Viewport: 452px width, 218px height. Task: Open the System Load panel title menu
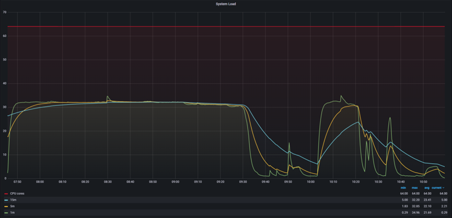(226, 4)
